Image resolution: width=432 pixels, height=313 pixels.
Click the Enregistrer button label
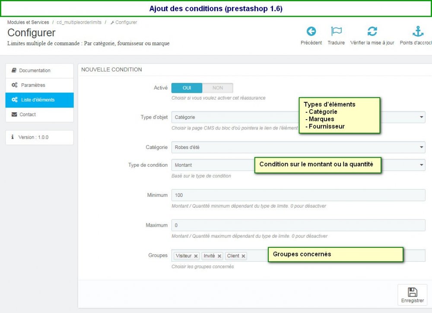pyautogui.click(x=412, y=300)
